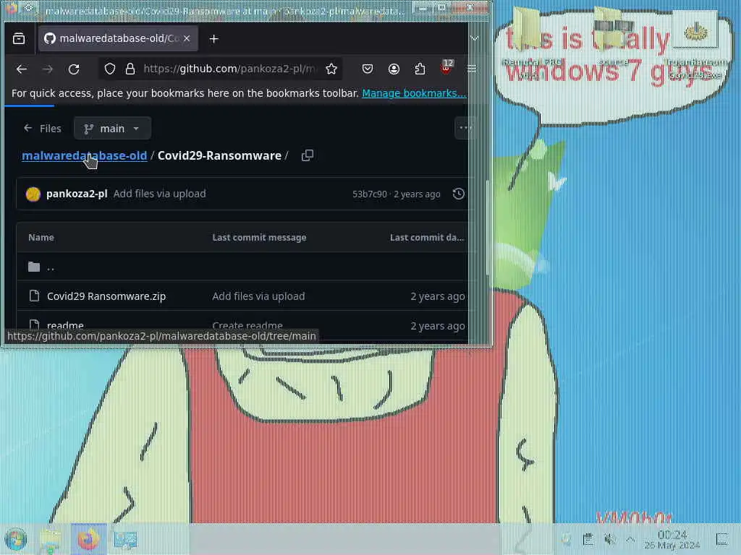Go back one page
Viewport: 741px width, 555px height.
[x=21, y=69]
